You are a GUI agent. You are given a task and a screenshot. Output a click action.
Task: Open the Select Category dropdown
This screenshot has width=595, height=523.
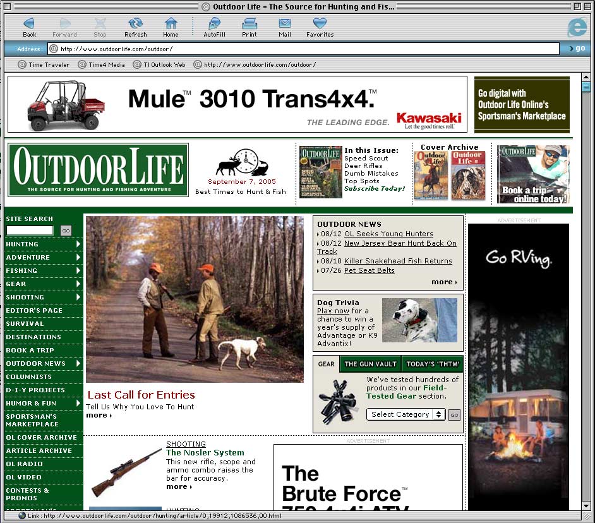pyautogui.click(x=406, y=414)
